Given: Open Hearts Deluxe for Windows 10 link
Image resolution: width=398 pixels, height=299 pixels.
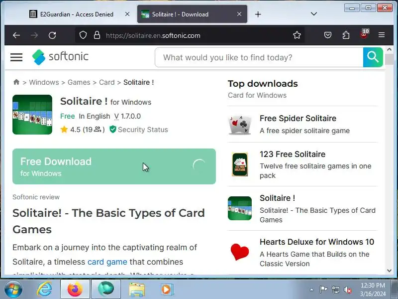Looking at the screenshot, I should (x=317, y=242).
